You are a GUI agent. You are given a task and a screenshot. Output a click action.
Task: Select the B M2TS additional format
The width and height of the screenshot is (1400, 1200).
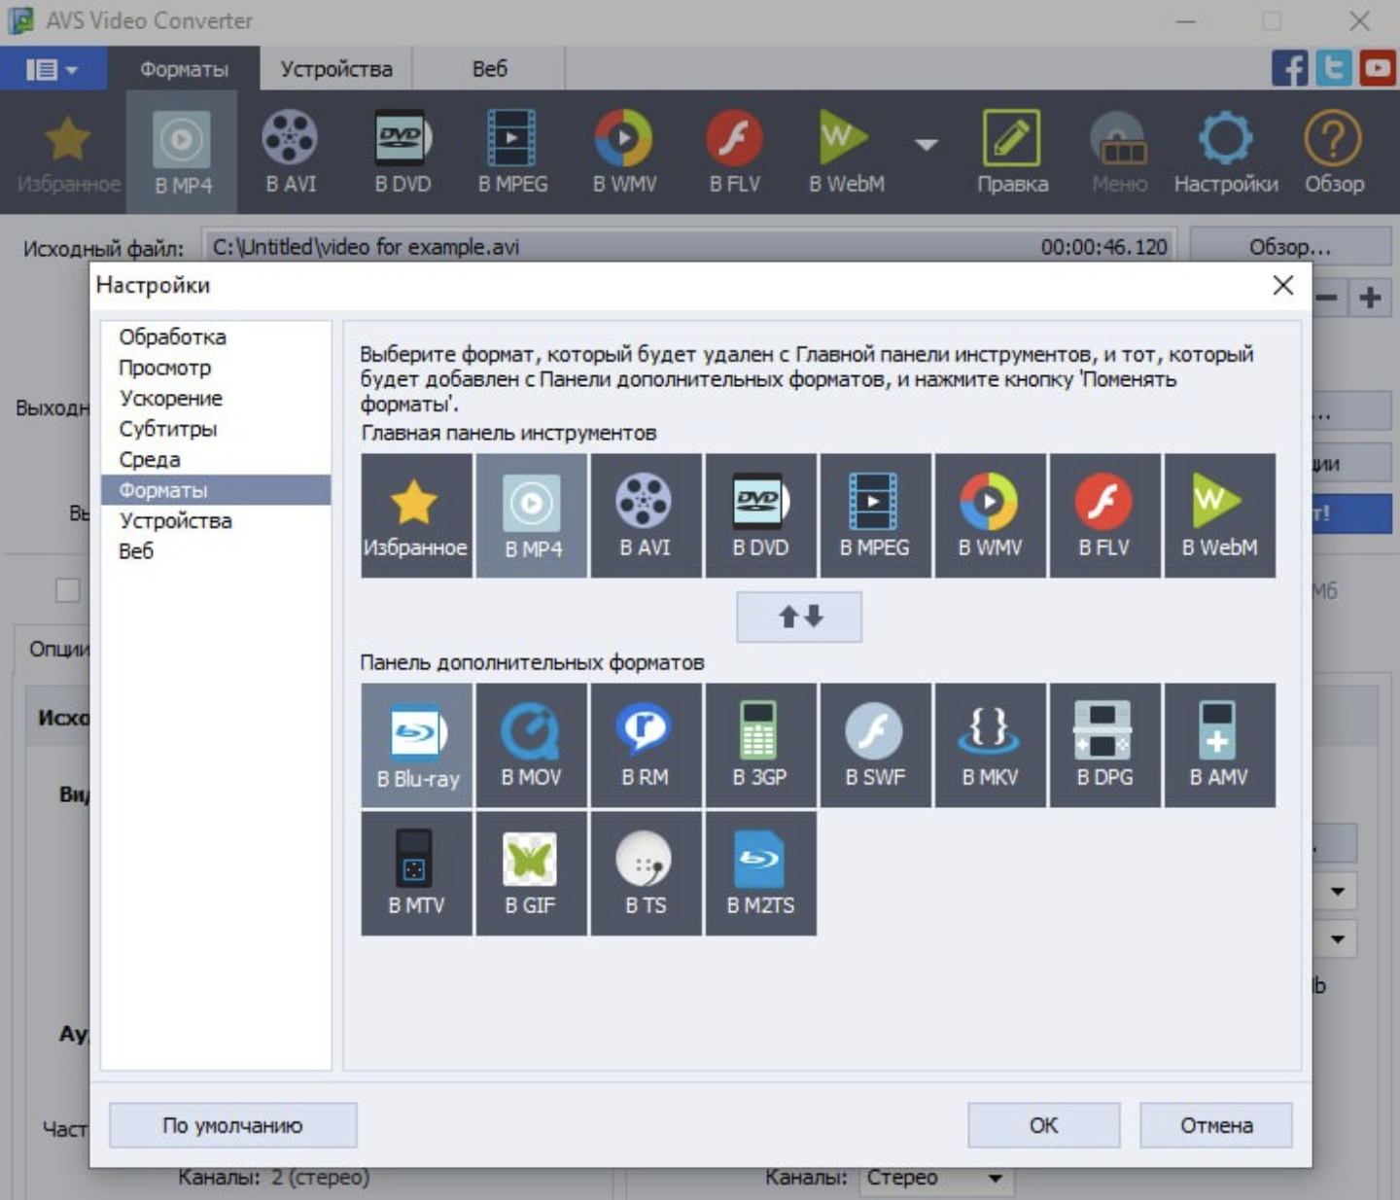[760, 873]
